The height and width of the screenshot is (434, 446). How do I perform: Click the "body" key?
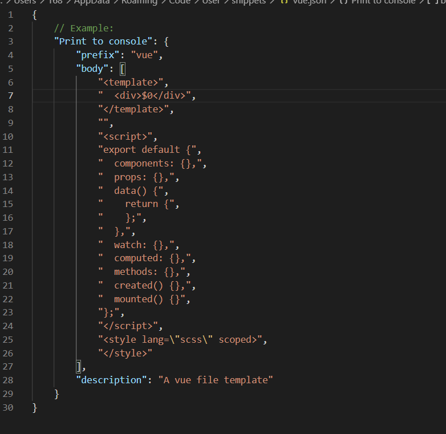tap(92, 69)
